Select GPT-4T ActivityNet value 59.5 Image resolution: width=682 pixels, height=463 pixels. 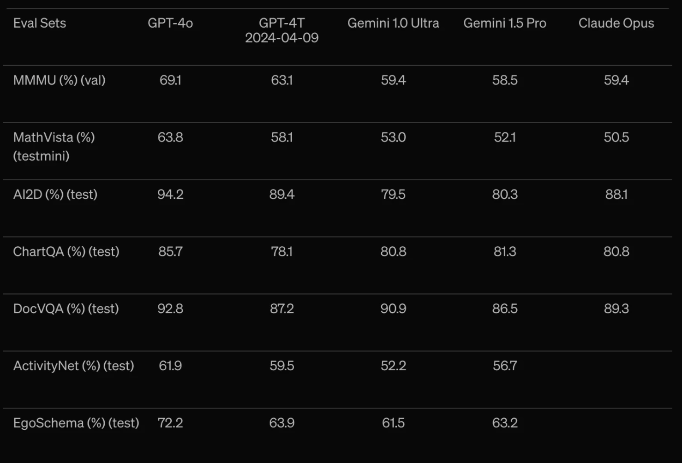click(x=282, y=366)
